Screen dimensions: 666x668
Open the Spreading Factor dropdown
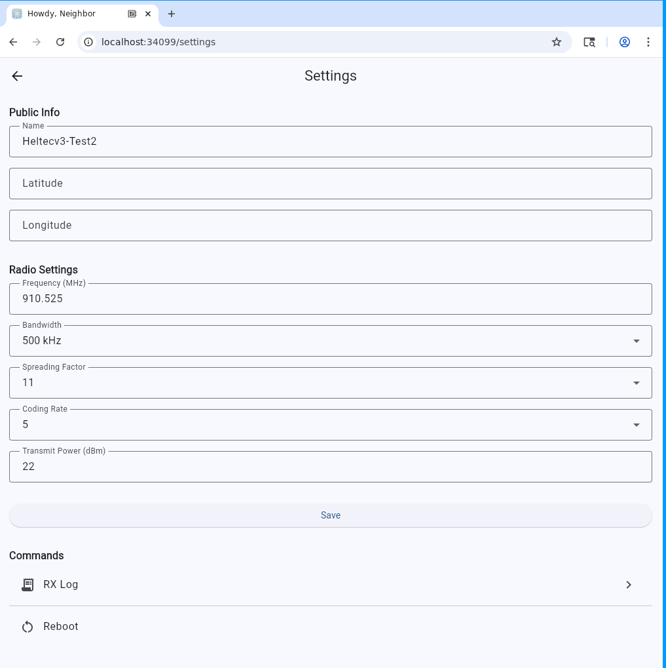[x=636, y=383]
